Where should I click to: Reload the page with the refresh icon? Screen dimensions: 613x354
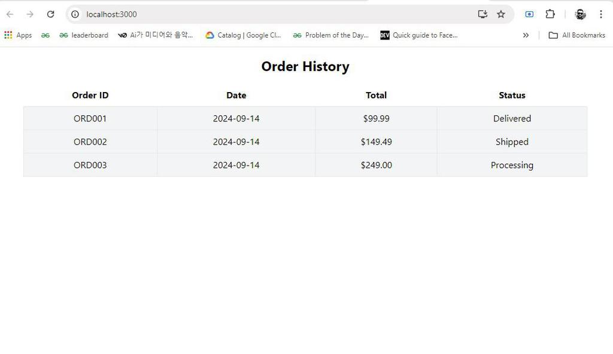click(x=50, y=14)
